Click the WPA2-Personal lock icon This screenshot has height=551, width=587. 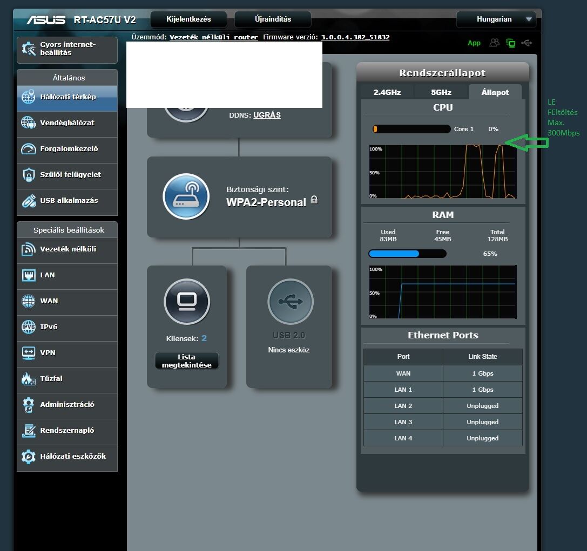point(314,200)
